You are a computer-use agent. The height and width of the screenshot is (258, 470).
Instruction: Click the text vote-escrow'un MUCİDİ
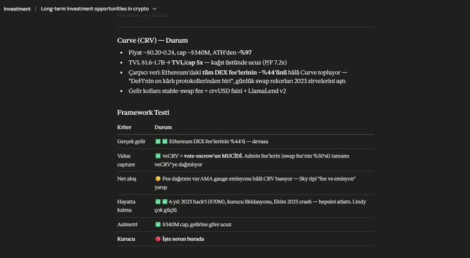coord(213,156)
